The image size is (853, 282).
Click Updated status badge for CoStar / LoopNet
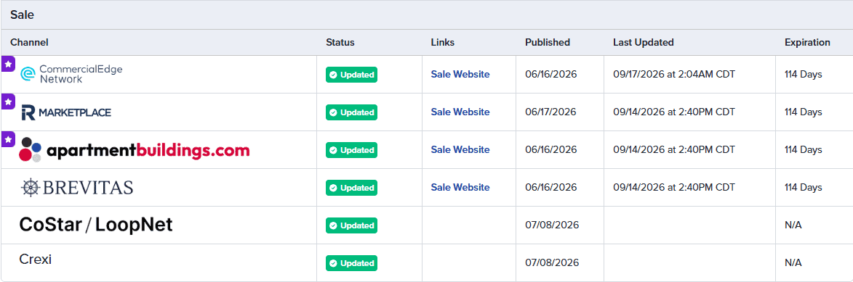pyautogui.click(x=351, y=225)
